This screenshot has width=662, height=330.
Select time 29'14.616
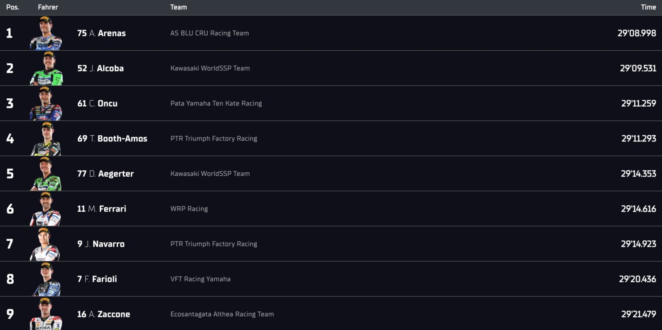click(x=638, y=209)
